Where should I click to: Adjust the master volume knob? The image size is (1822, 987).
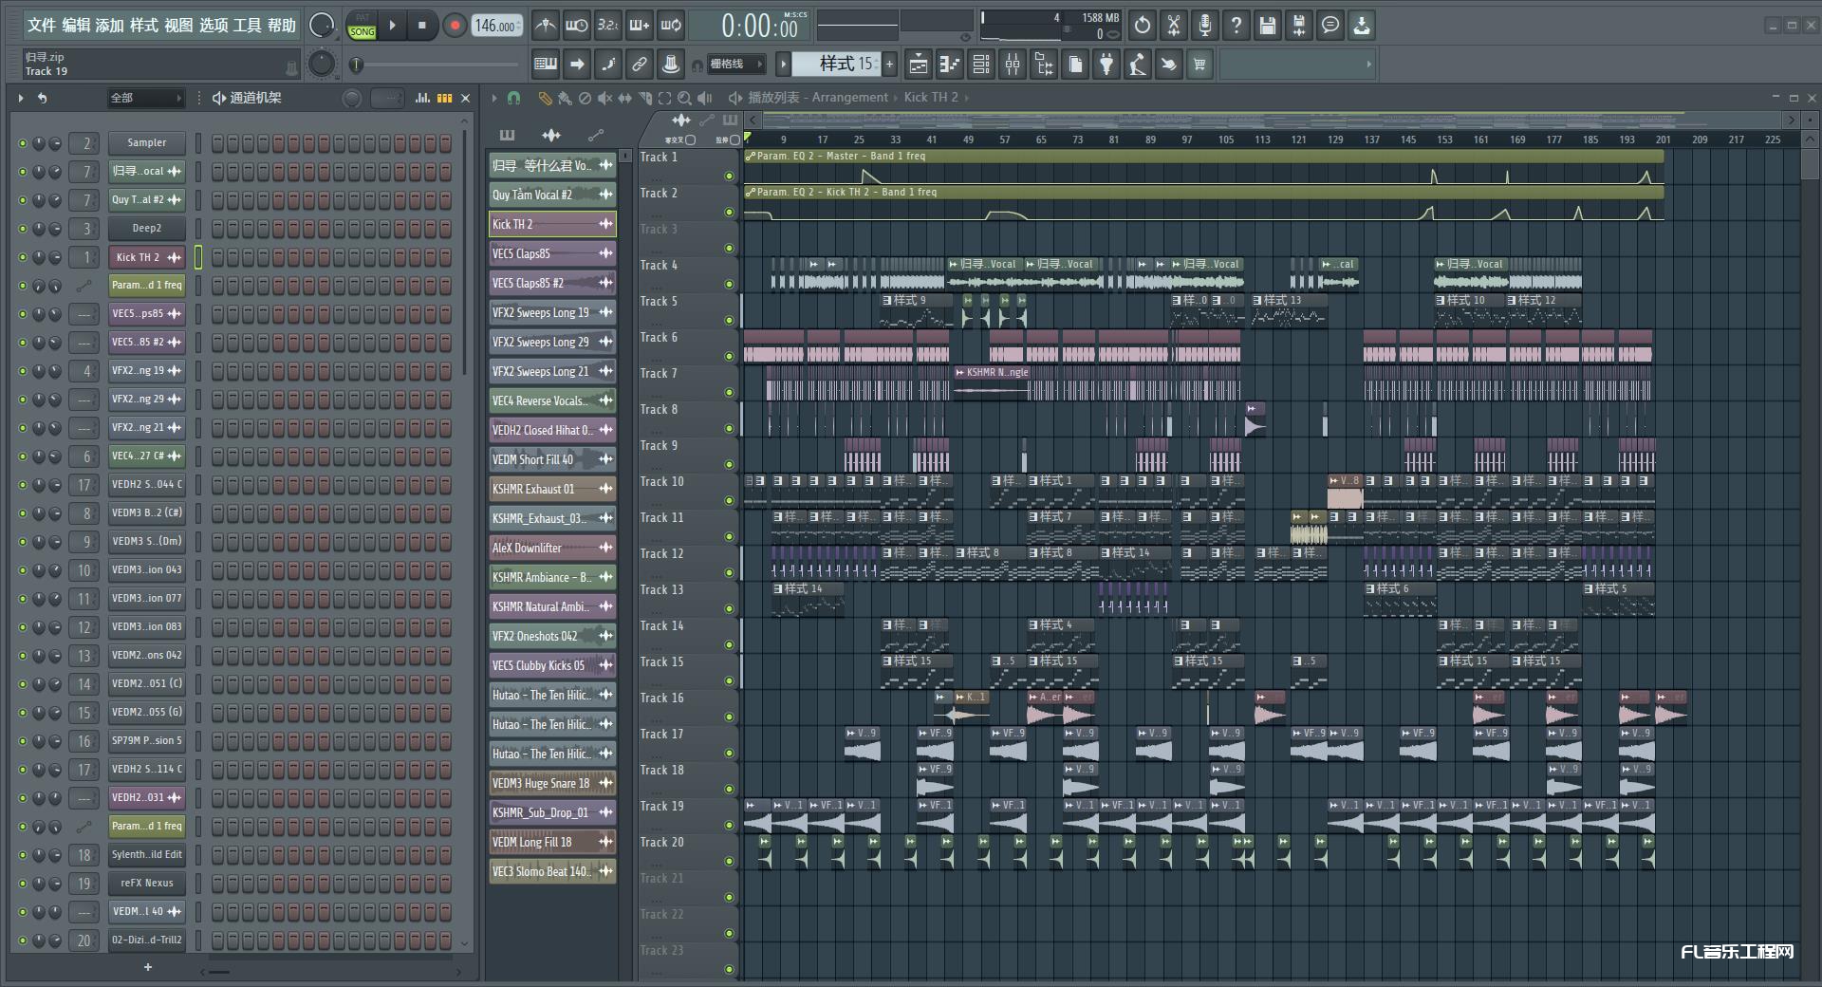pyautogui.click(x=322, y=26)
